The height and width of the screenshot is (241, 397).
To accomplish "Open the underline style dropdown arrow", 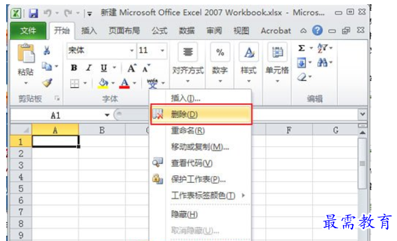I will pyautogui.click(x=114, y=67).
